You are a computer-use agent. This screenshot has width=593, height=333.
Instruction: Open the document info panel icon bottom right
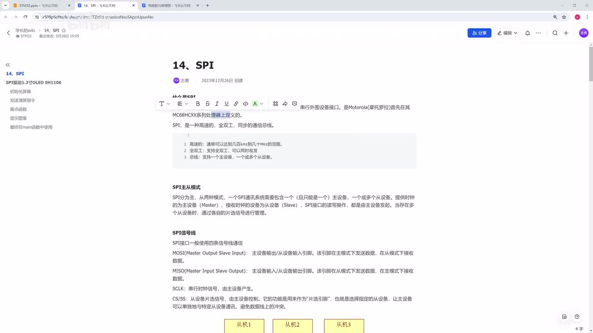564,317
